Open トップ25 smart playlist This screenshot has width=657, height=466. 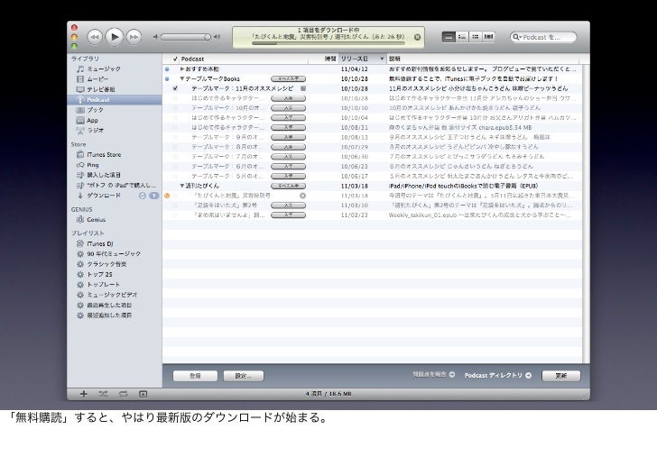(x=94, y=274)
